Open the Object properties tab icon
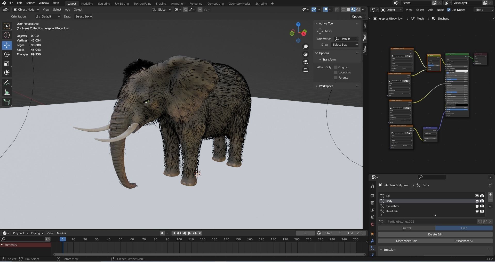Viewport: 495px width, 262px height. coord(372,234)
